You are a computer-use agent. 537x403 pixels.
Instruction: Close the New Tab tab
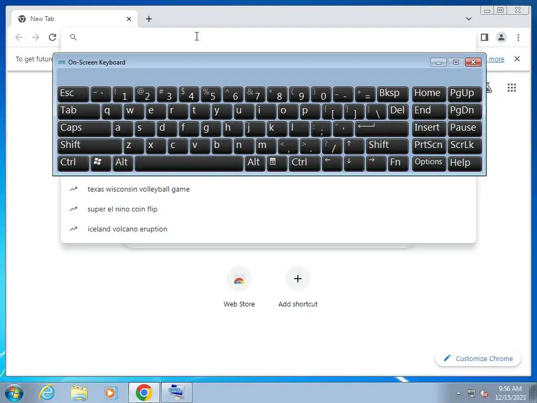129,19
